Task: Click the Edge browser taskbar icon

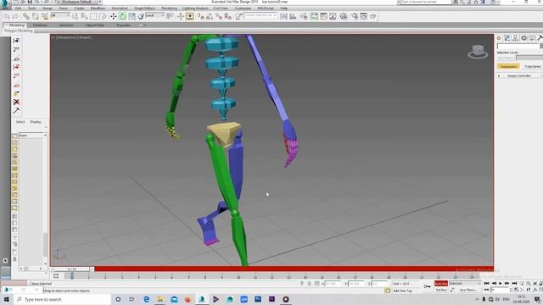Action: [x=146, y=299]
